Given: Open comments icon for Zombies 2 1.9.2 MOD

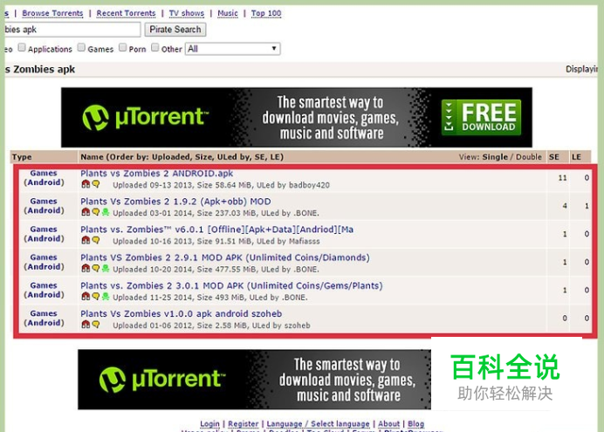Looking at the screenshot, I should [x=95, y=212].
